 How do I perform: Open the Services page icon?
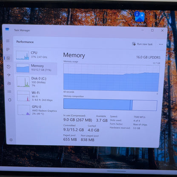click(10, 100)
